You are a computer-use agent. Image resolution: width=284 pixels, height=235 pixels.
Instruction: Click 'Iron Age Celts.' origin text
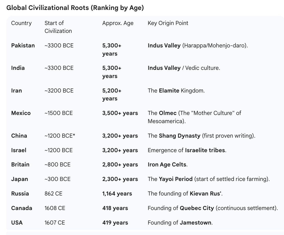click(x=168, y=164)
